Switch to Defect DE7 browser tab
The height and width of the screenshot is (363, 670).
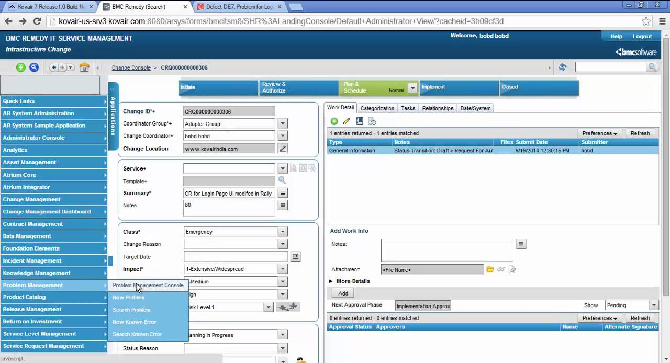(x=239, y=7)
